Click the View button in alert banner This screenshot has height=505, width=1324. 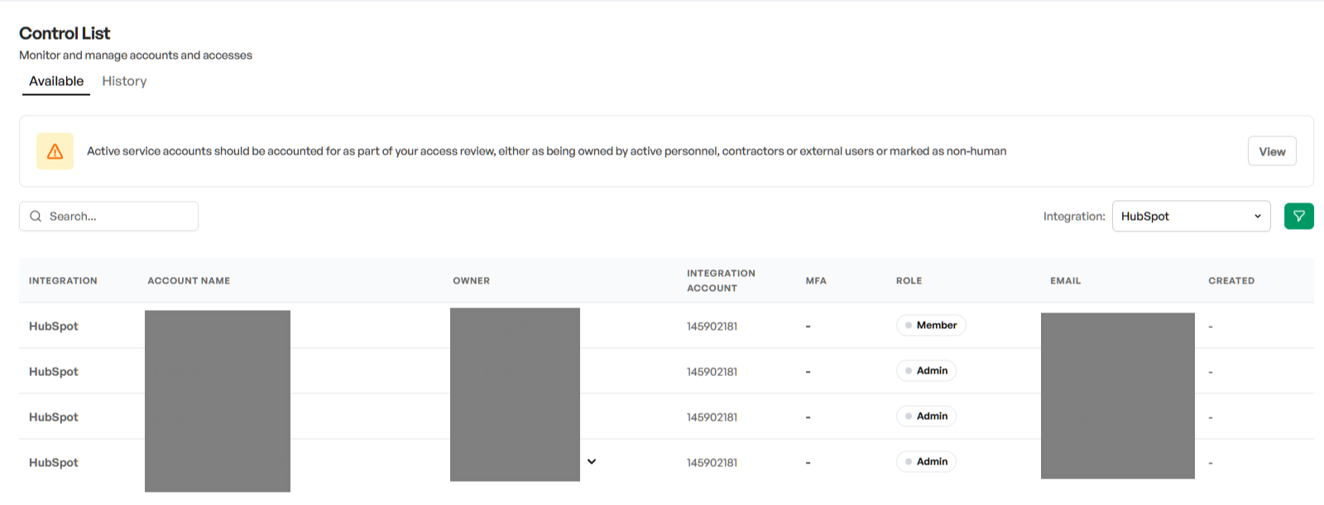1272,151
